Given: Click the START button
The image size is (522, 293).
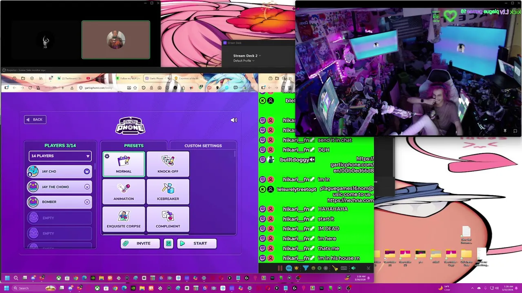Looking at the screenshot, I should coord(197,243).
